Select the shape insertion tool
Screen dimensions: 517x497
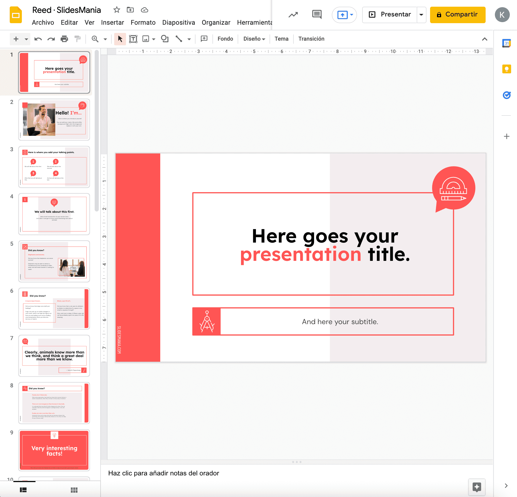point(165,39)
